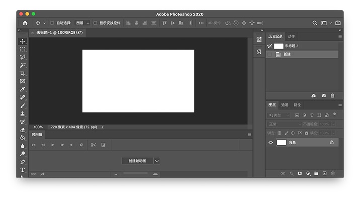This screenshot has width=360, height=199.
Task: Switch to the 图层 tab
Action: click(272, 105)
